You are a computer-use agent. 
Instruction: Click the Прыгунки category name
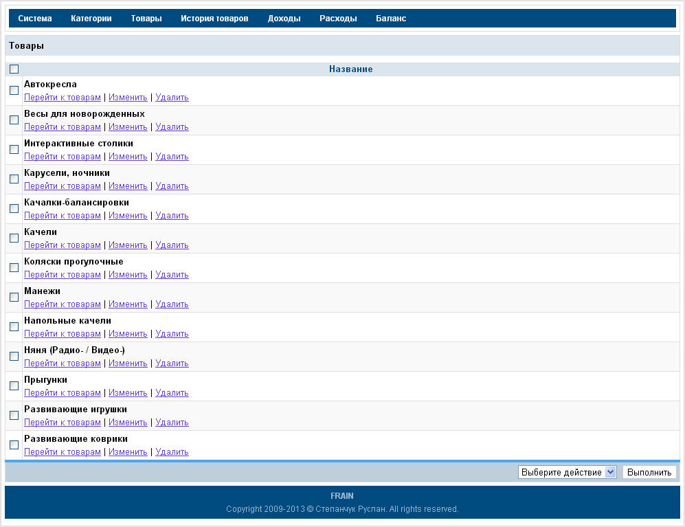pyautogui.click(x=45, y=380)
